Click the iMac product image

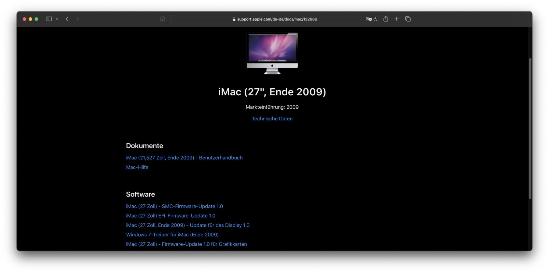pos(272,53)
